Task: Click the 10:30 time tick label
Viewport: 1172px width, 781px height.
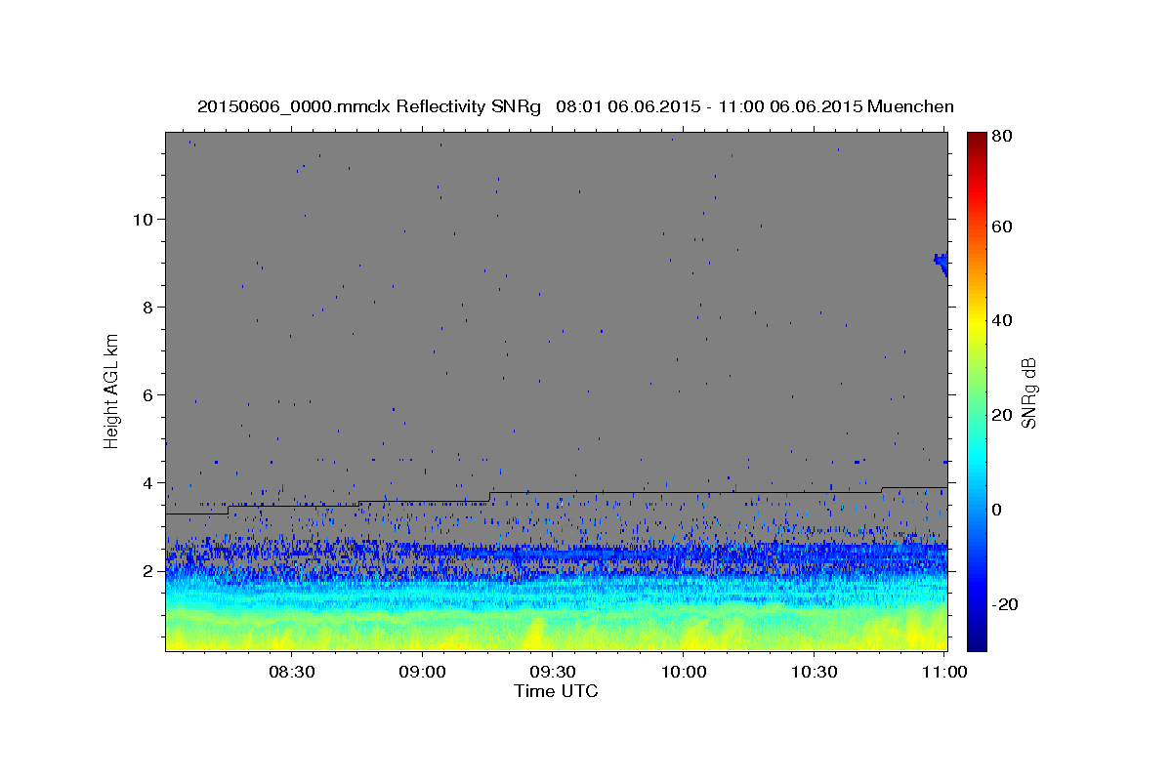Action: pos(815,673)
